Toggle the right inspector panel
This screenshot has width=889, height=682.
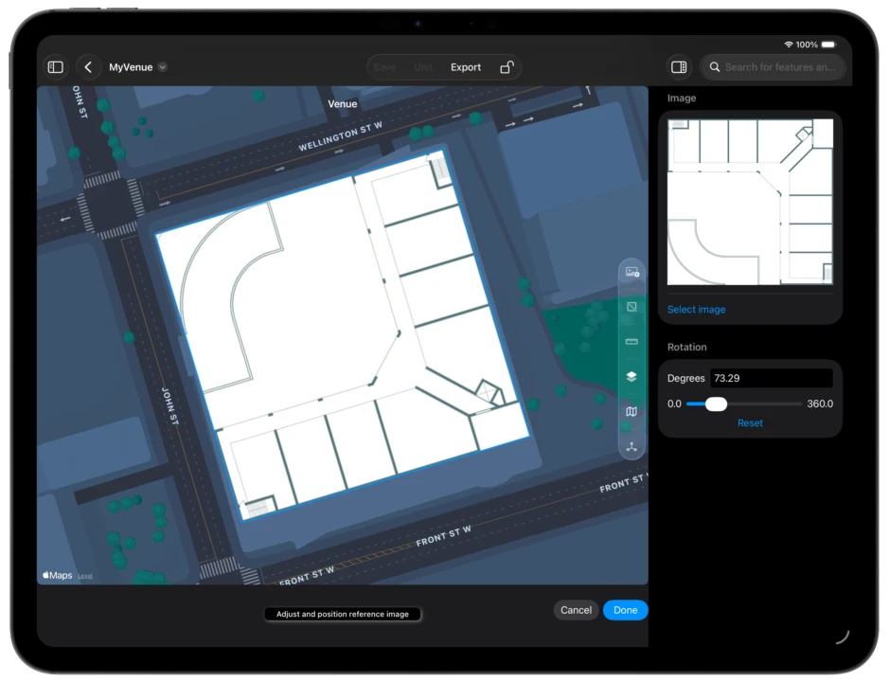678,67
